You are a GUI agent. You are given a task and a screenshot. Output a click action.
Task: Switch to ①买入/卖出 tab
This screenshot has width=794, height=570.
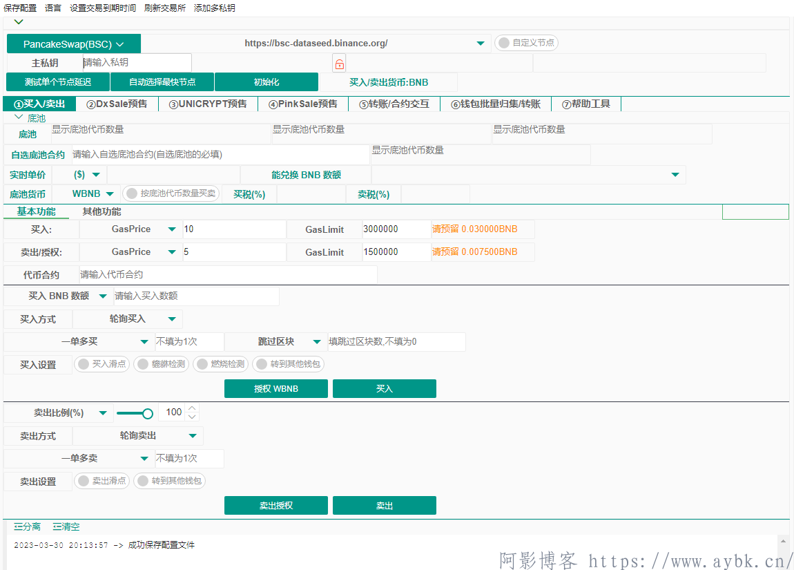[39, 104]
